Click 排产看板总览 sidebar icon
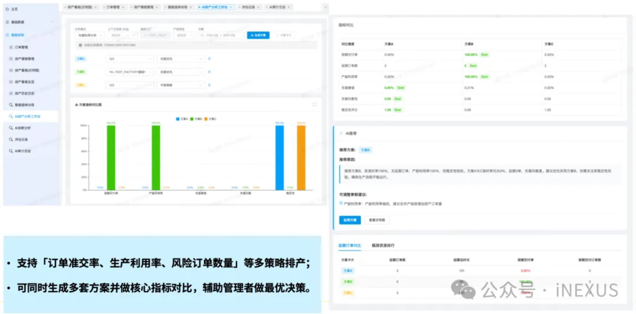This screenshot has height=314, width=636. click(x=11, y=82)
